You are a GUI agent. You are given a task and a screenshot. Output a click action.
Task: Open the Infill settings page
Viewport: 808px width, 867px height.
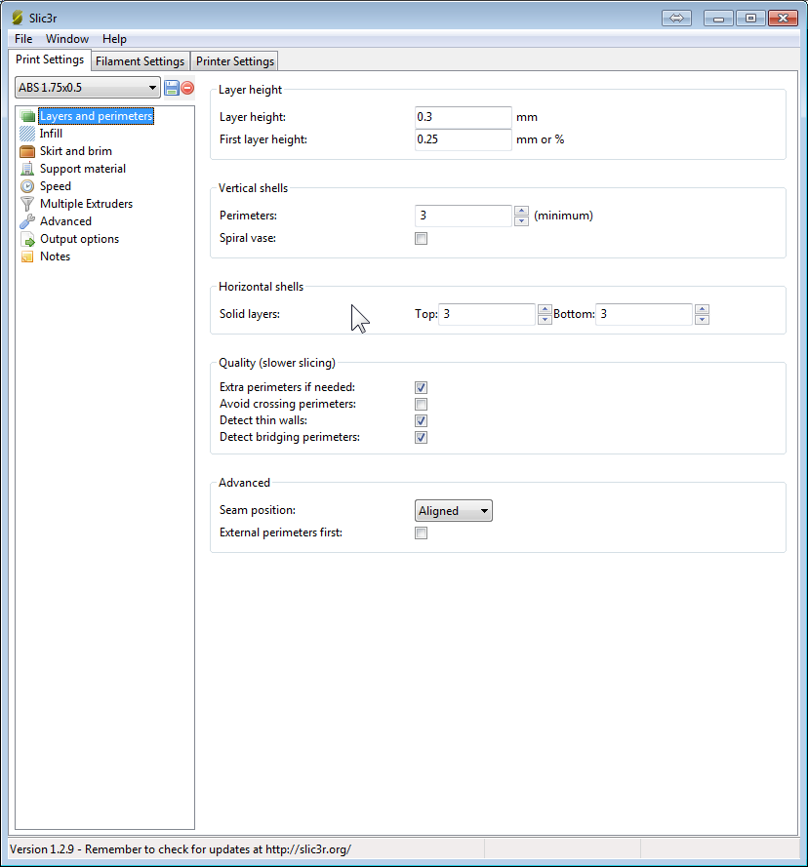coord(51,134)
